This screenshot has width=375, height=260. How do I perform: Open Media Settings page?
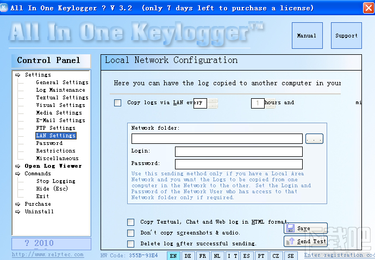click(x=59, y=113)
